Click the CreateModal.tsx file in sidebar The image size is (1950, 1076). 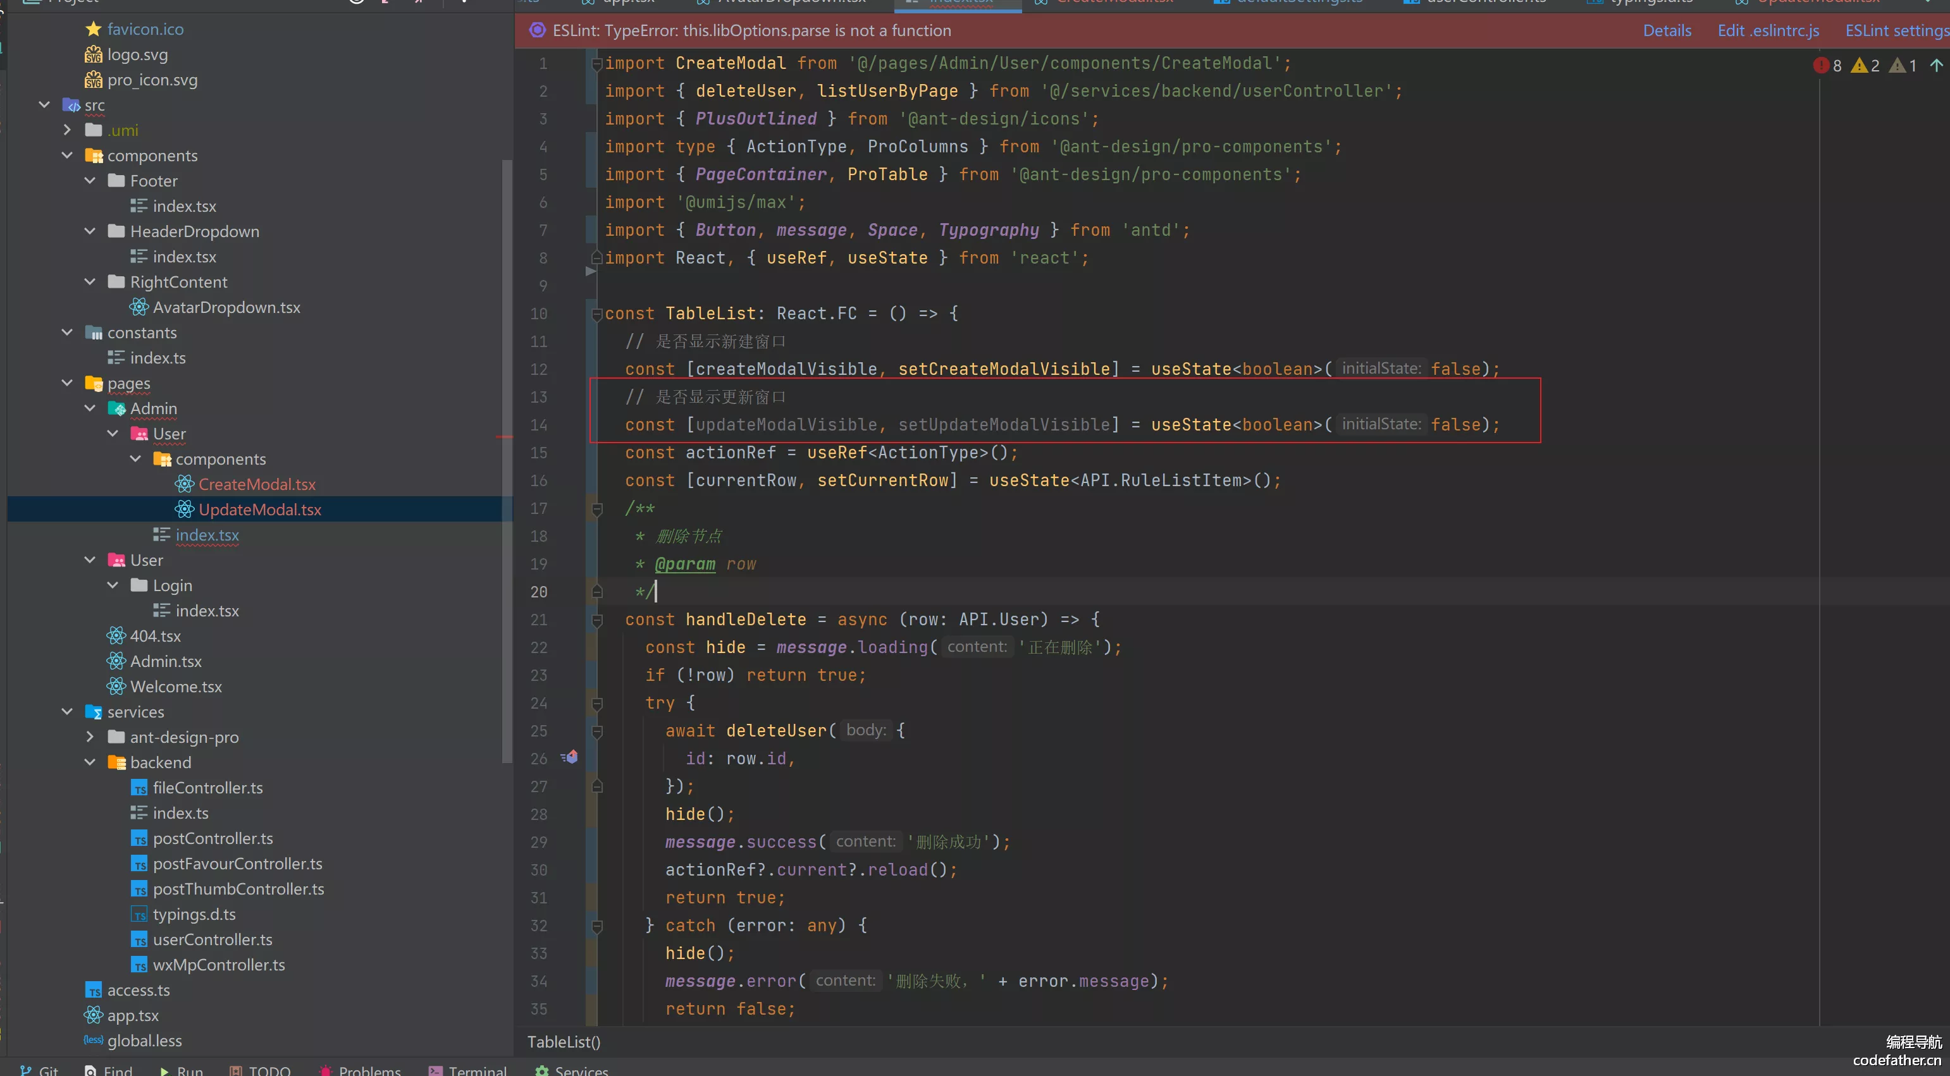pyautogui.click(x=256, y=484)
